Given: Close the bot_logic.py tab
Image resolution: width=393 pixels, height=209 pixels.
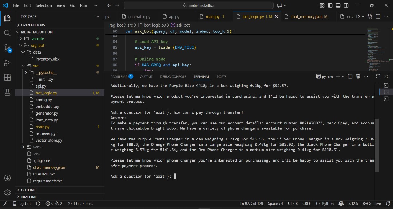Looking at the screenshot, I should (x=277, y=16).
